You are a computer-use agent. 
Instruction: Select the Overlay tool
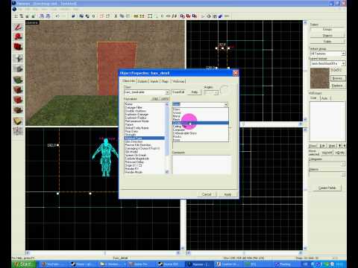point(18,110)
